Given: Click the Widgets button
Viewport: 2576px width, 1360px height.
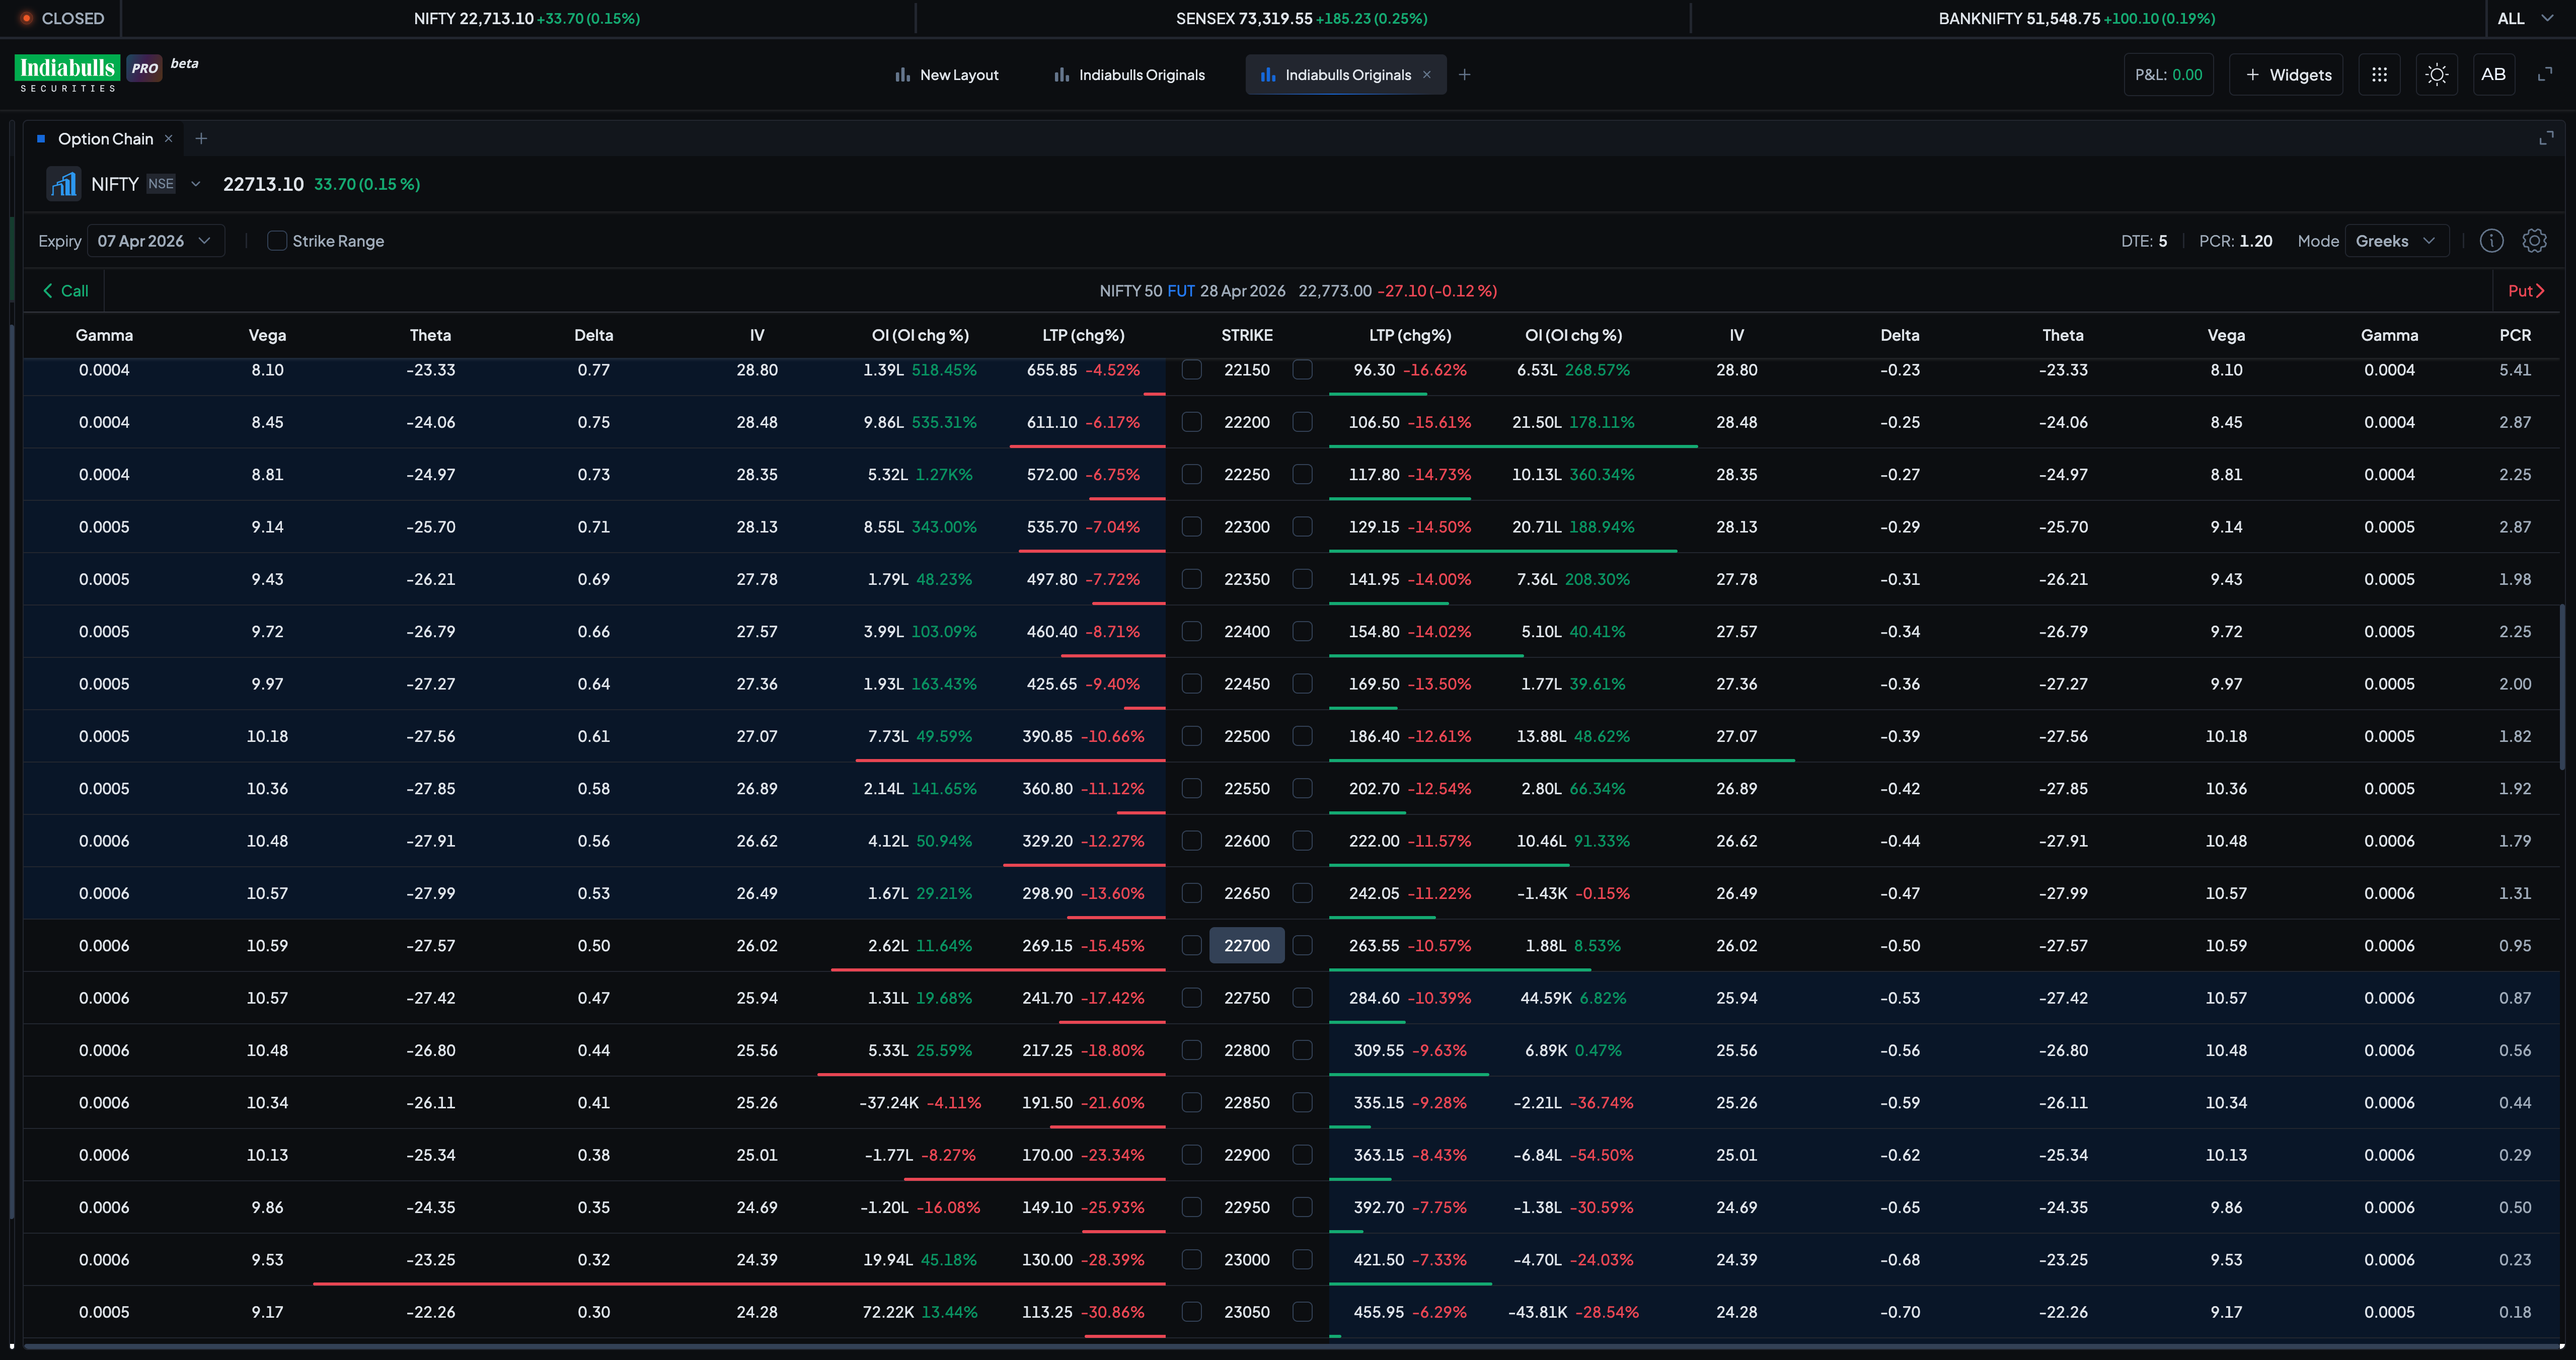Looking at the screenshot, I should [2286, 75].
